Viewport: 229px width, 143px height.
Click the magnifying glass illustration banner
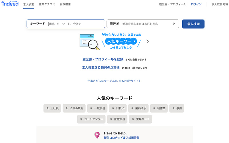pos(89,42)
